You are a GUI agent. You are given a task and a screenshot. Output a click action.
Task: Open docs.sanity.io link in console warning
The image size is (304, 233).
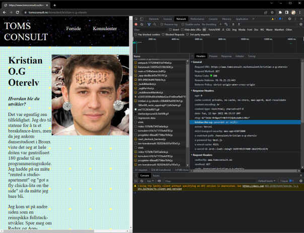[x=253, y=186]
